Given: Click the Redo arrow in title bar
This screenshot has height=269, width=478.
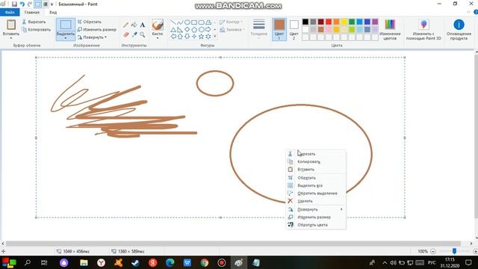Looking at the screenshot, I should click(x=30, y=4).
